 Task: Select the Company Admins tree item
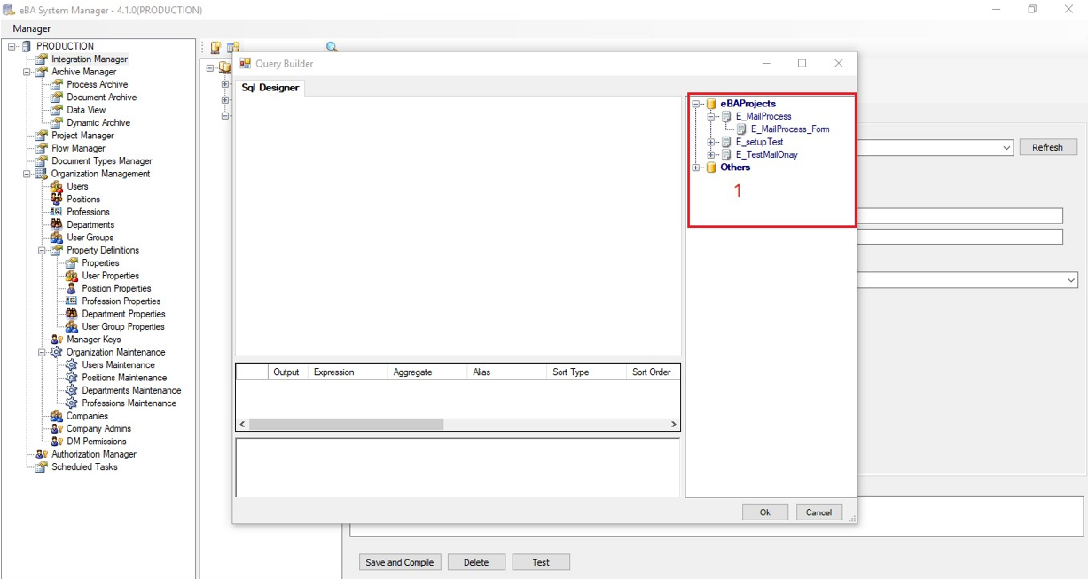point(98,428)
